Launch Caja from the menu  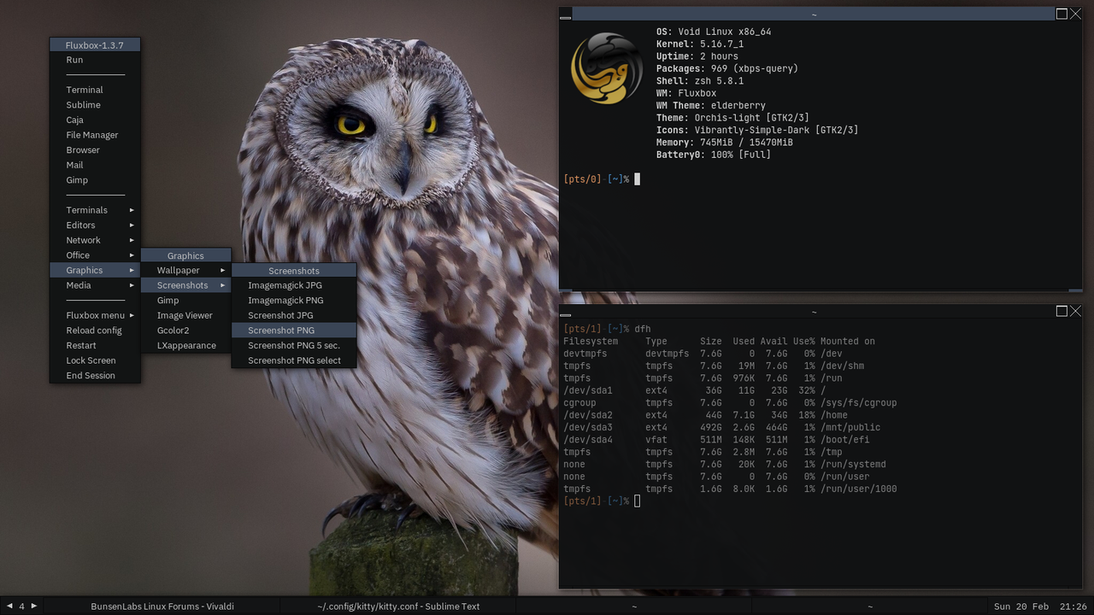tap(95, 120)
